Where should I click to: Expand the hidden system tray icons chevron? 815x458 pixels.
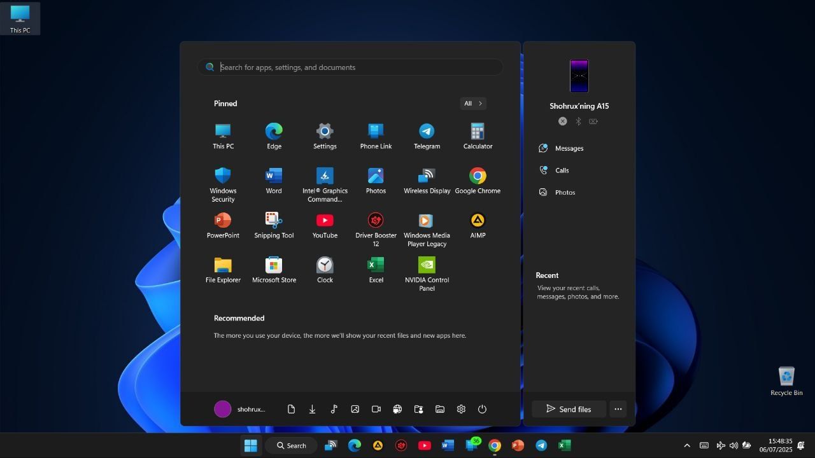687,445
